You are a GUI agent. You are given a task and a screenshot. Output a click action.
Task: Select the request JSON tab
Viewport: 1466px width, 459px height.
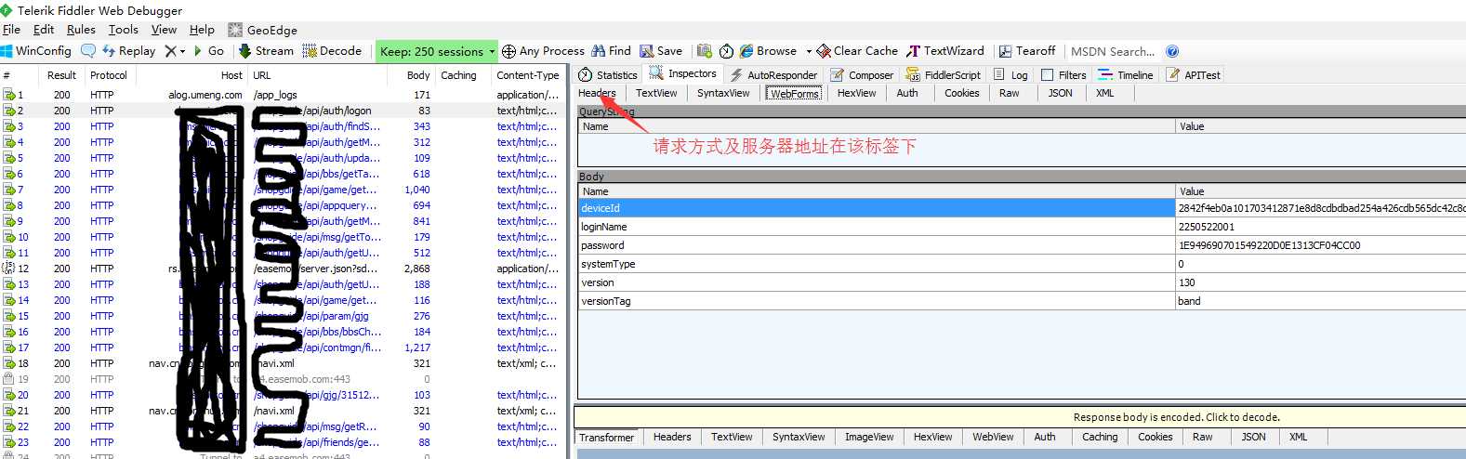(x=1061, y=93)
